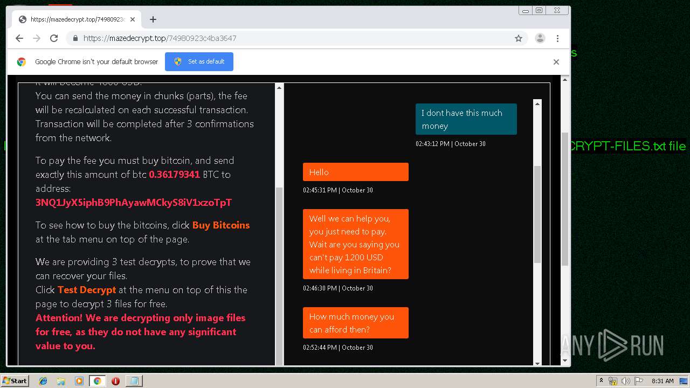The height and width of the screenshot is (388, 690).
Task: Click the main page scrollbar thumb
Action: coord(565,199)
